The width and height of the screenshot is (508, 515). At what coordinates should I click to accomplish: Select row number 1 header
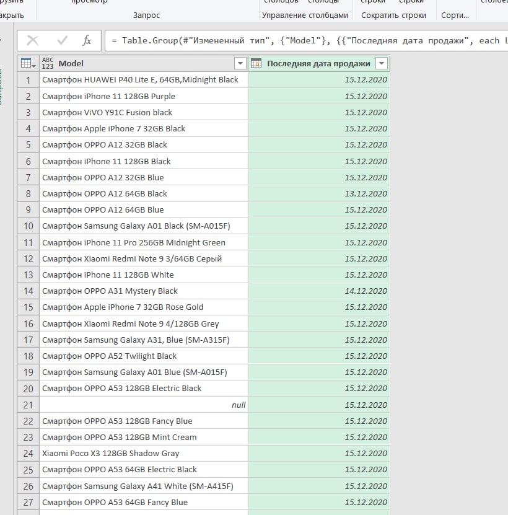pyautogui.click(x=28, y=80)
